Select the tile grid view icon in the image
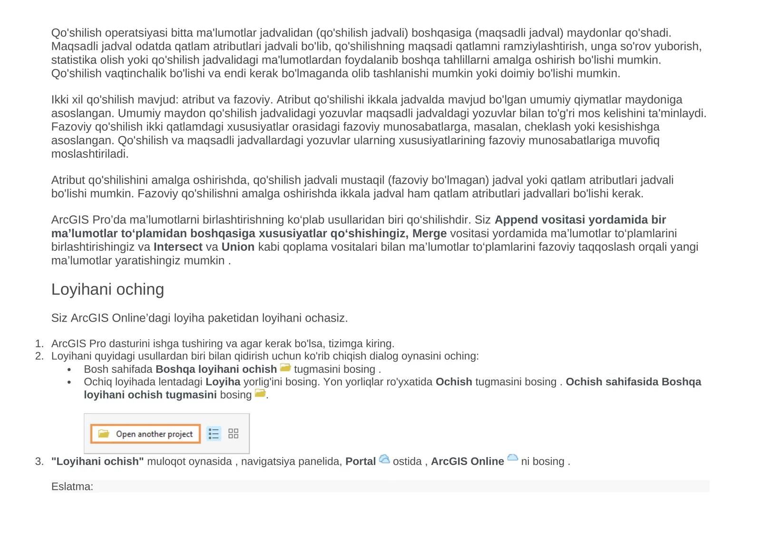The image size is (761, 538). pos(234,433)
